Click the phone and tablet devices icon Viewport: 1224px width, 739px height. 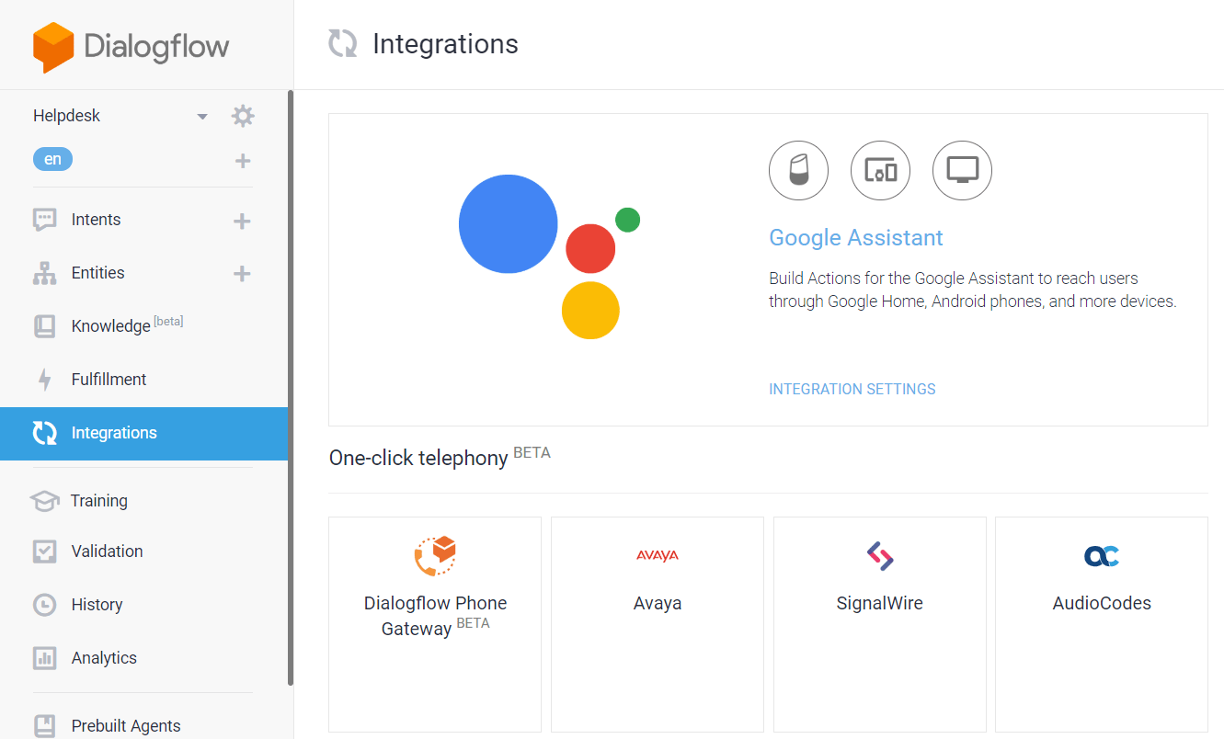(880, 170)
